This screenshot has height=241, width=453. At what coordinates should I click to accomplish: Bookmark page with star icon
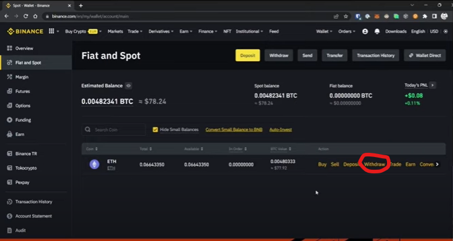346,16
